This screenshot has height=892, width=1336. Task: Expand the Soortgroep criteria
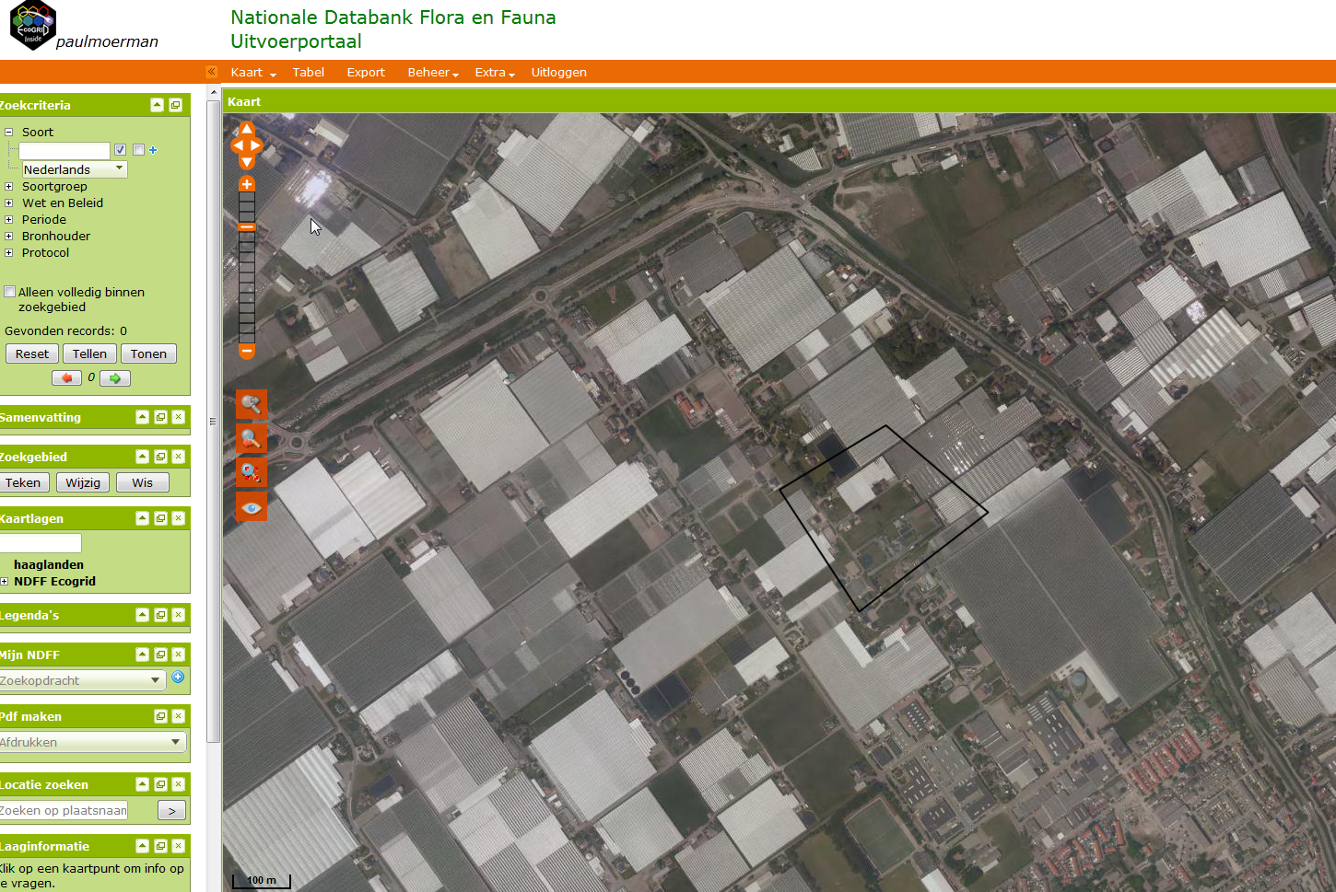(x=8, y=186)
